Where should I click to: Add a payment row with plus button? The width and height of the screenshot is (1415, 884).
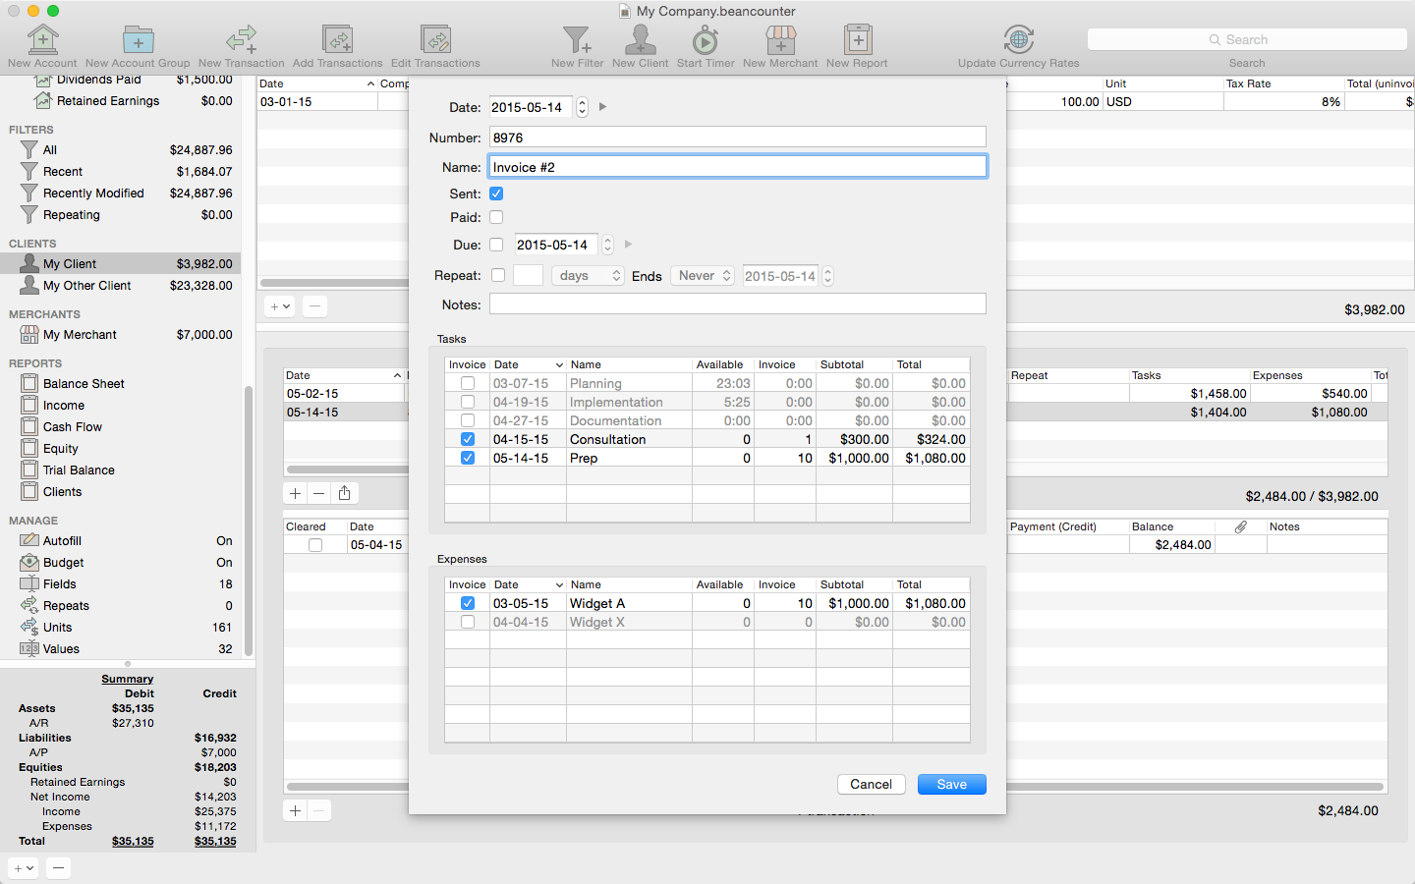coord(295,810)
